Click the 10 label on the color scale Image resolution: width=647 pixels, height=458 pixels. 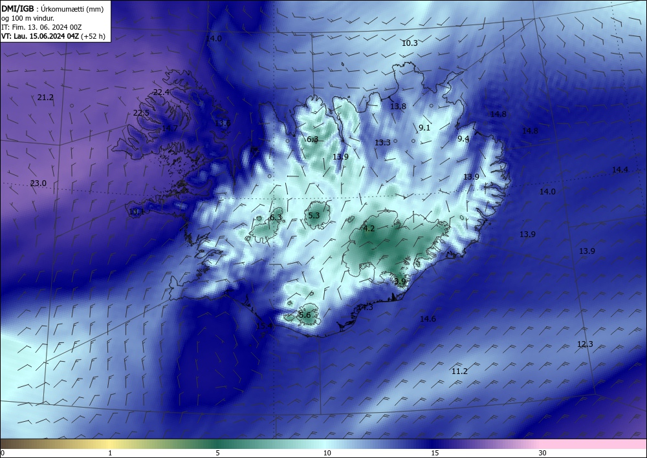click(x=327, y=453)
